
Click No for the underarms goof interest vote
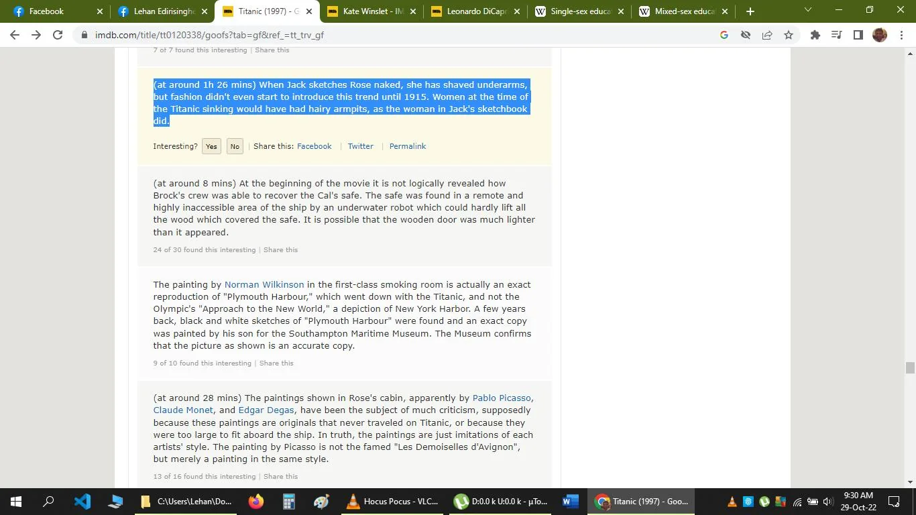(234, 146)
